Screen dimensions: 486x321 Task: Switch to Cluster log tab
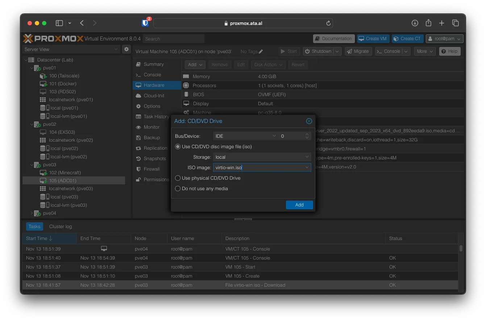coord(61,227)
